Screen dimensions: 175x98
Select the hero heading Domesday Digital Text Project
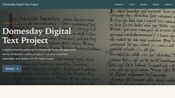[37, 36]
